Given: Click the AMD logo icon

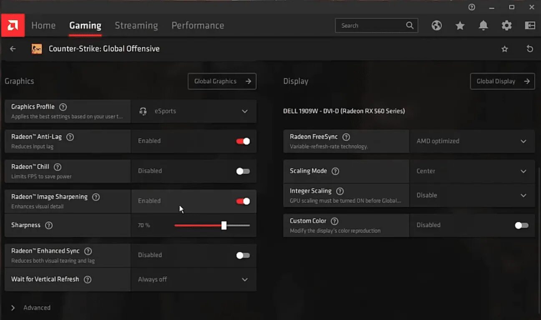Looking at the screenshot, I should pyautogui.click(x=13, y=25).
